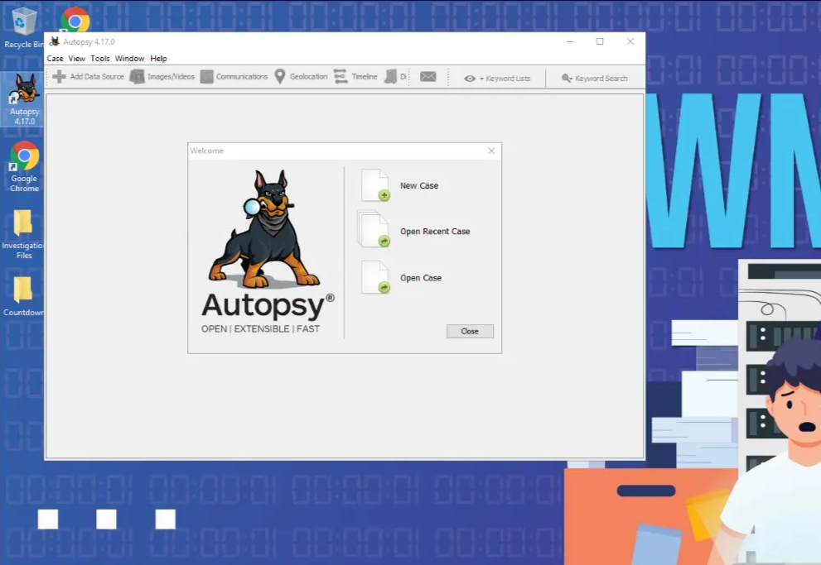Select the Autopsy 4.17.0 desktop shortcut
This screenshot has height=565, width=821.
(x=24, y=98)
